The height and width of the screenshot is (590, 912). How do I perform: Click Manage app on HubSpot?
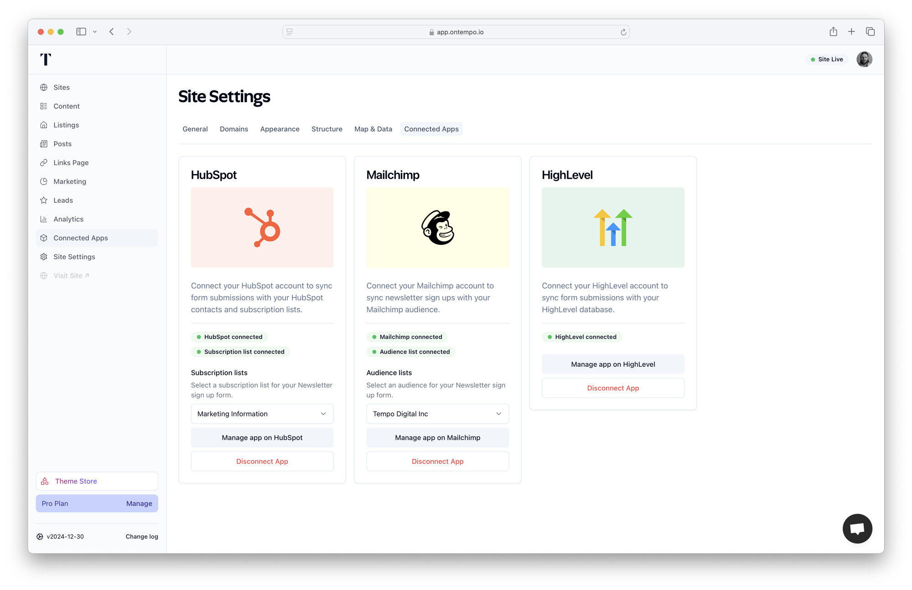tap(262, 437)
